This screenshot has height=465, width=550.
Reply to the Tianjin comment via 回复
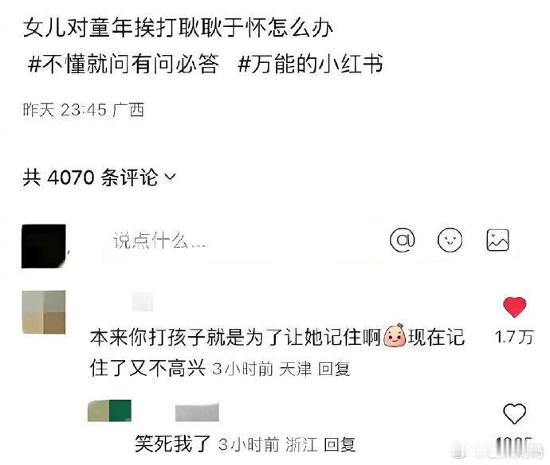coord(334,369)
